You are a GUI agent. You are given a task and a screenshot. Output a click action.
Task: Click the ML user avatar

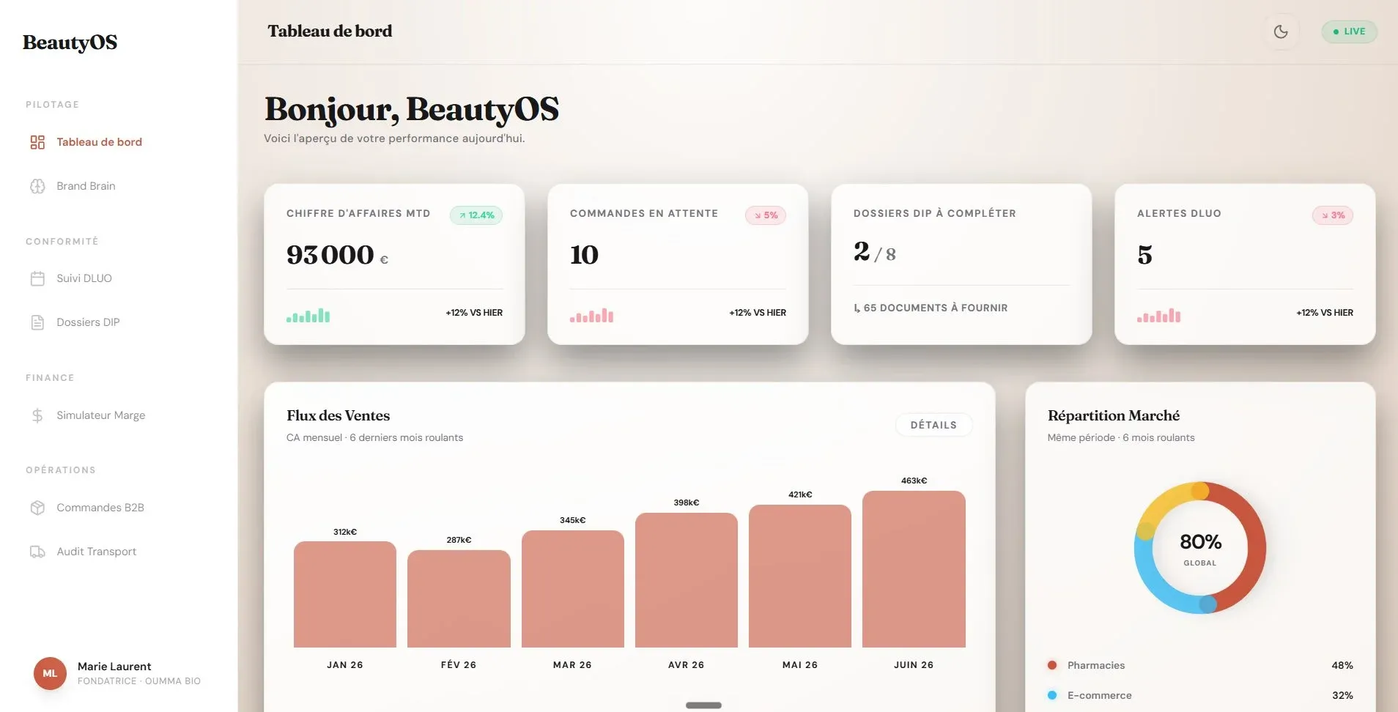point(50,673)
